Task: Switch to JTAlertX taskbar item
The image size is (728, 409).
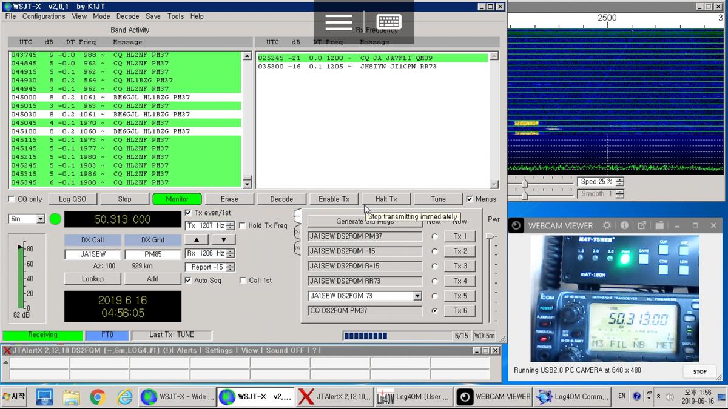Action: pos(334,397)
